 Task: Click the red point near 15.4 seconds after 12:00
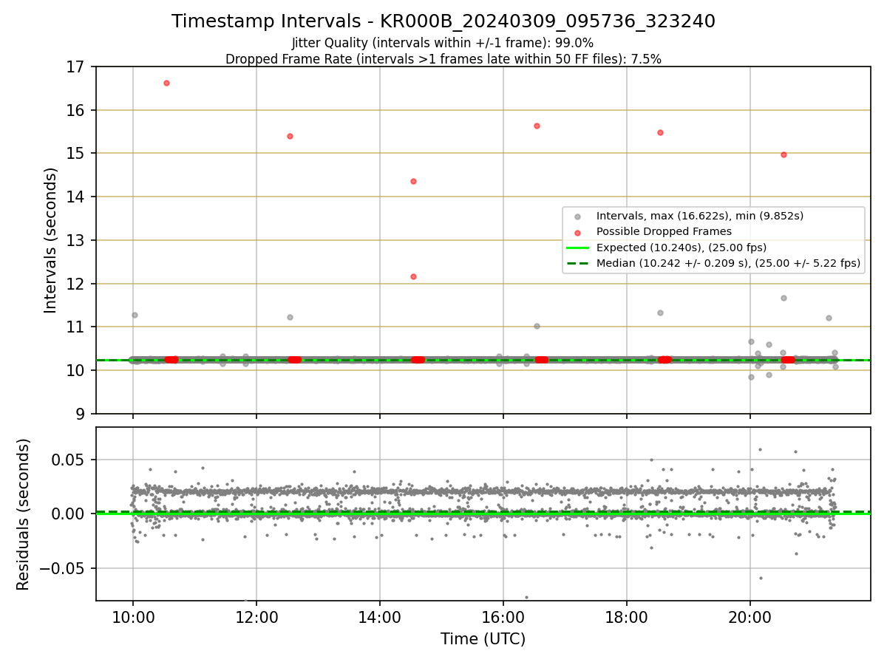tap(290, 136)
